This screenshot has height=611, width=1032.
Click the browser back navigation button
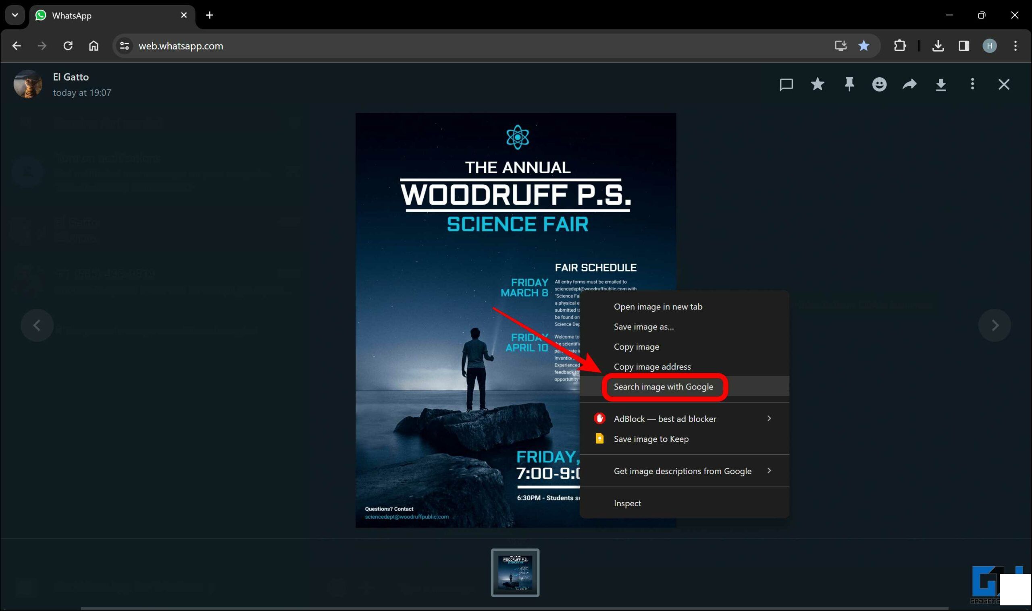17,46
